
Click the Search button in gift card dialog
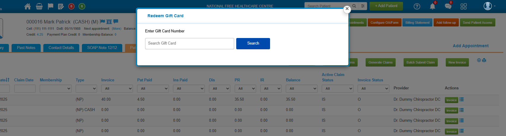coord(253,43)
